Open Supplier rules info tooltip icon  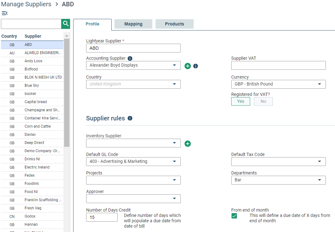click(x=130, y=119)
